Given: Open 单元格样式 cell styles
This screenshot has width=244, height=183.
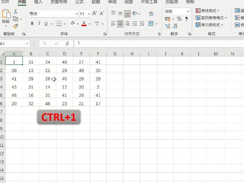Looking at the screenshot, I should [x=209, y=25].
